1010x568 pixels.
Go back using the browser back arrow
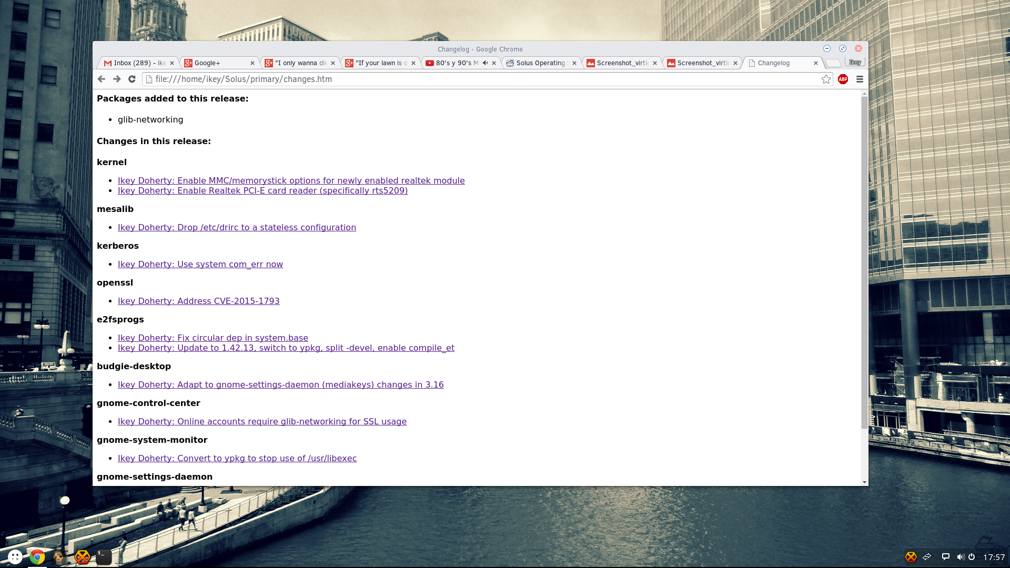(x=102, y=79)
